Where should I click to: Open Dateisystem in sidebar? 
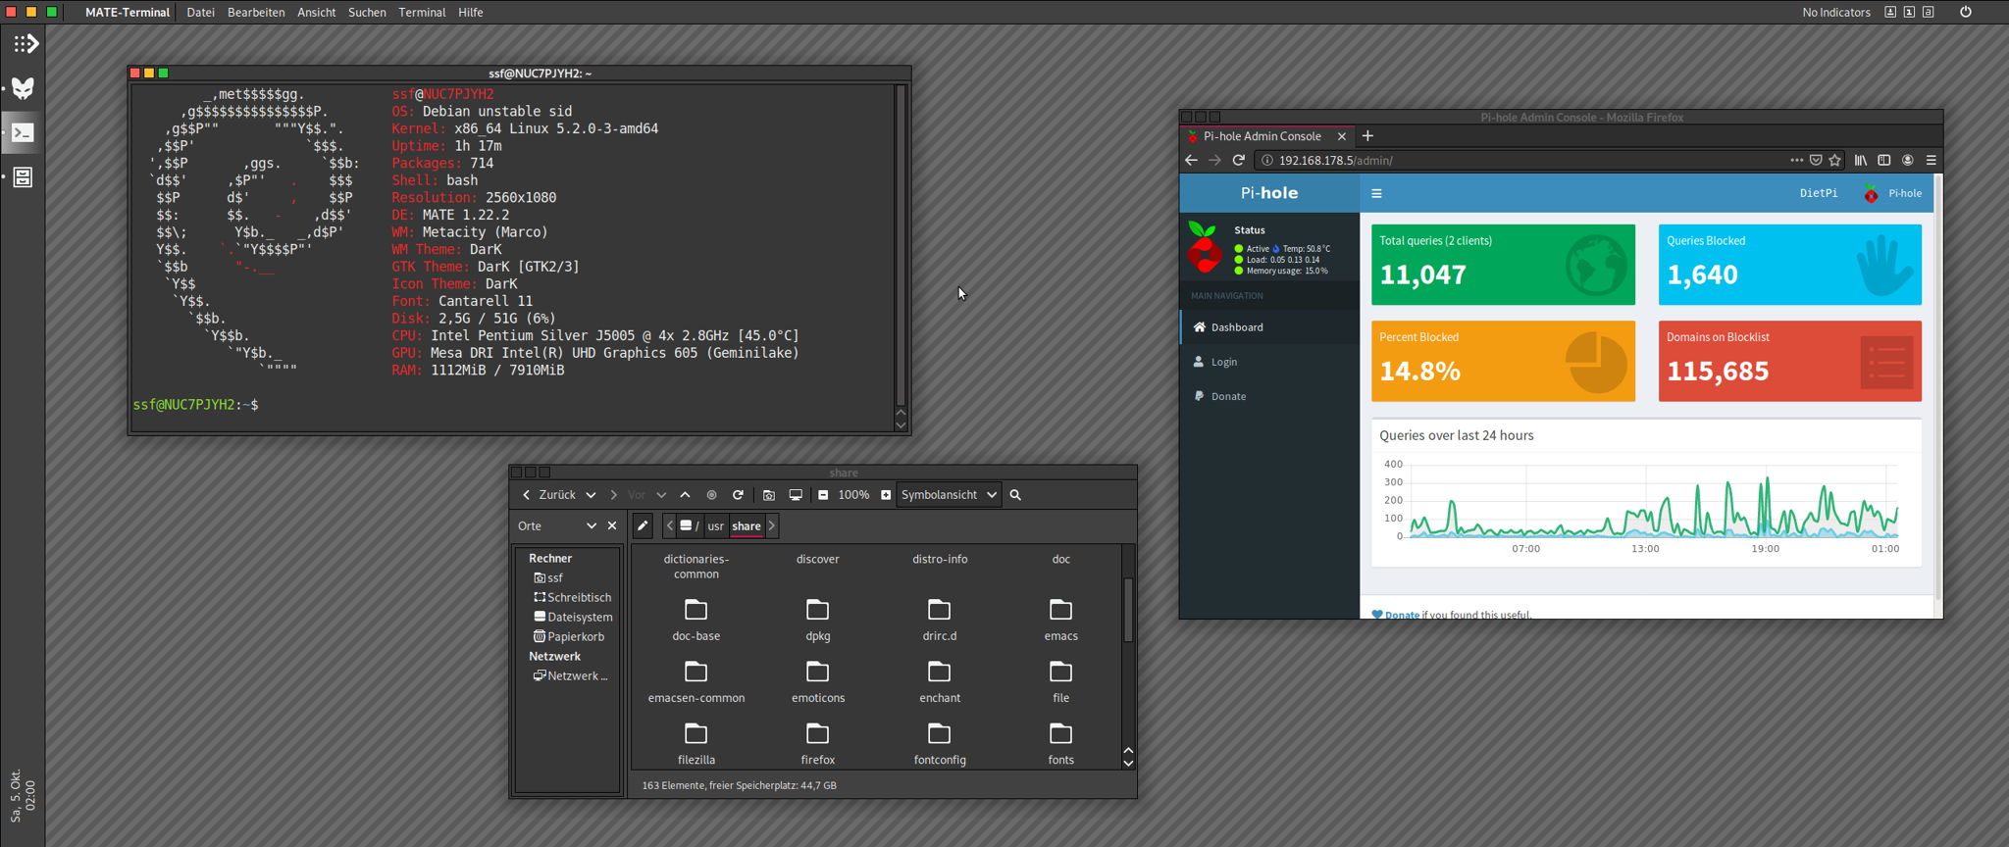[573, 618]
